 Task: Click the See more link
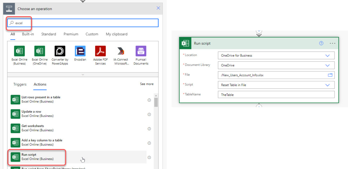[x=147, y=84]
